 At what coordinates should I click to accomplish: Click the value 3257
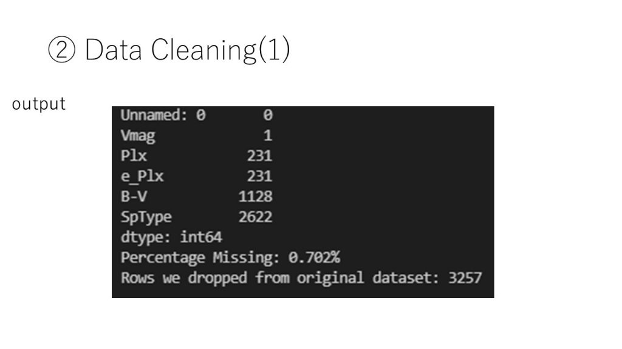[x=465, y=278]
